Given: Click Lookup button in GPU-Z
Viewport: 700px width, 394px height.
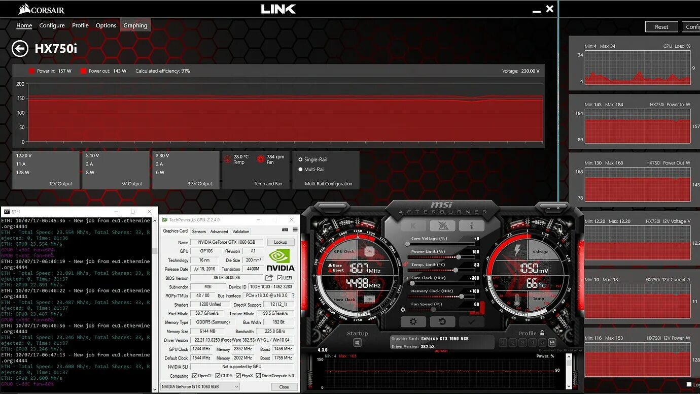Looking at the screenshot, I should pos(281,242).
